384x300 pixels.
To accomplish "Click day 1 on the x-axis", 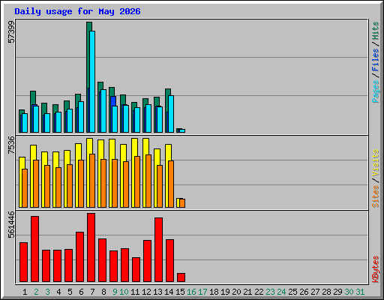I will (25, 292).
